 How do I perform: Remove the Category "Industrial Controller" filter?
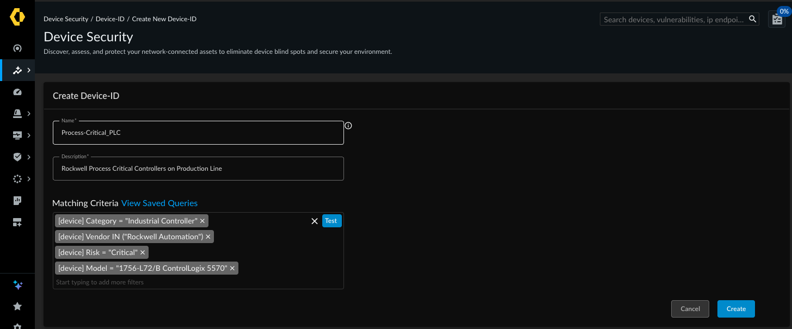tap(202, 221)
